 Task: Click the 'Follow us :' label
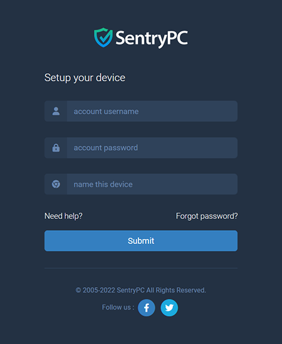[x=118, y=307]
